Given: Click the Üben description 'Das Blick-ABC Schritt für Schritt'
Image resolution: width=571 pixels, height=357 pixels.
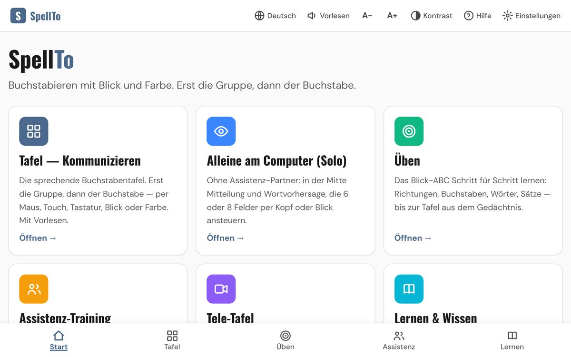Looking at the screenshot, I should (473, 194).
